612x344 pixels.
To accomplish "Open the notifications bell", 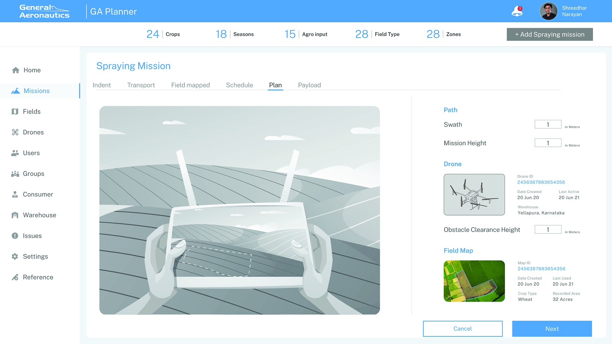I will 516,11.
